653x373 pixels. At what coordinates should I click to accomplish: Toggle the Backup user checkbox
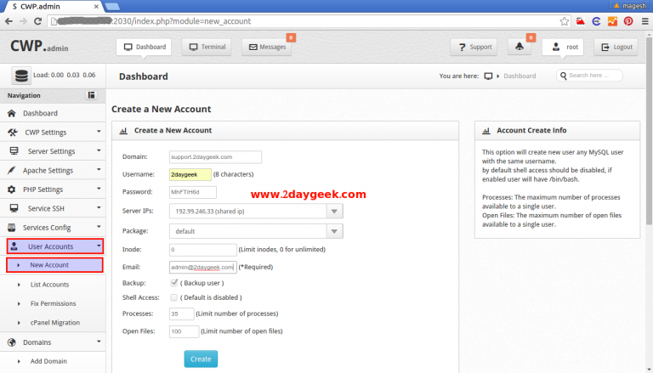click(174, 282)
